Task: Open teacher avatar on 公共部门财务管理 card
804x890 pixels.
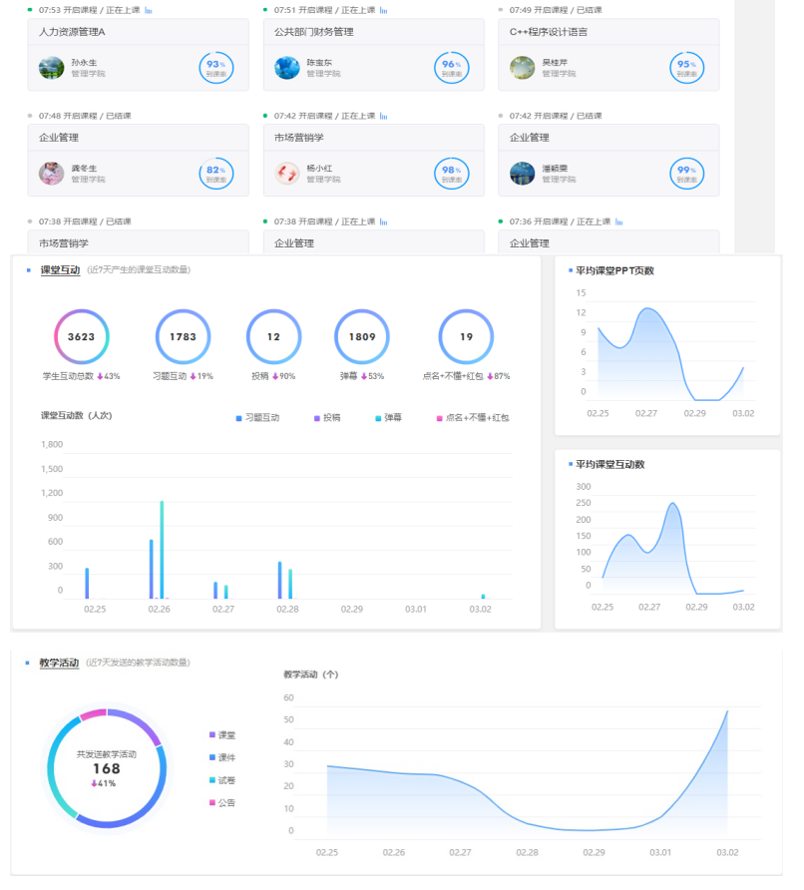Action: click(287, 68)
